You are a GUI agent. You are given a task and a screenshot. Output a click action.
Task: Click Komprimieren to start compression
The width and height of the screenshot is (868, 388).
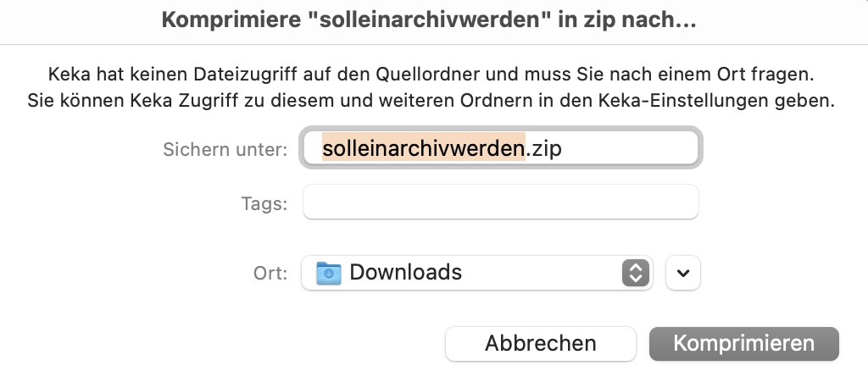point(744,344)
